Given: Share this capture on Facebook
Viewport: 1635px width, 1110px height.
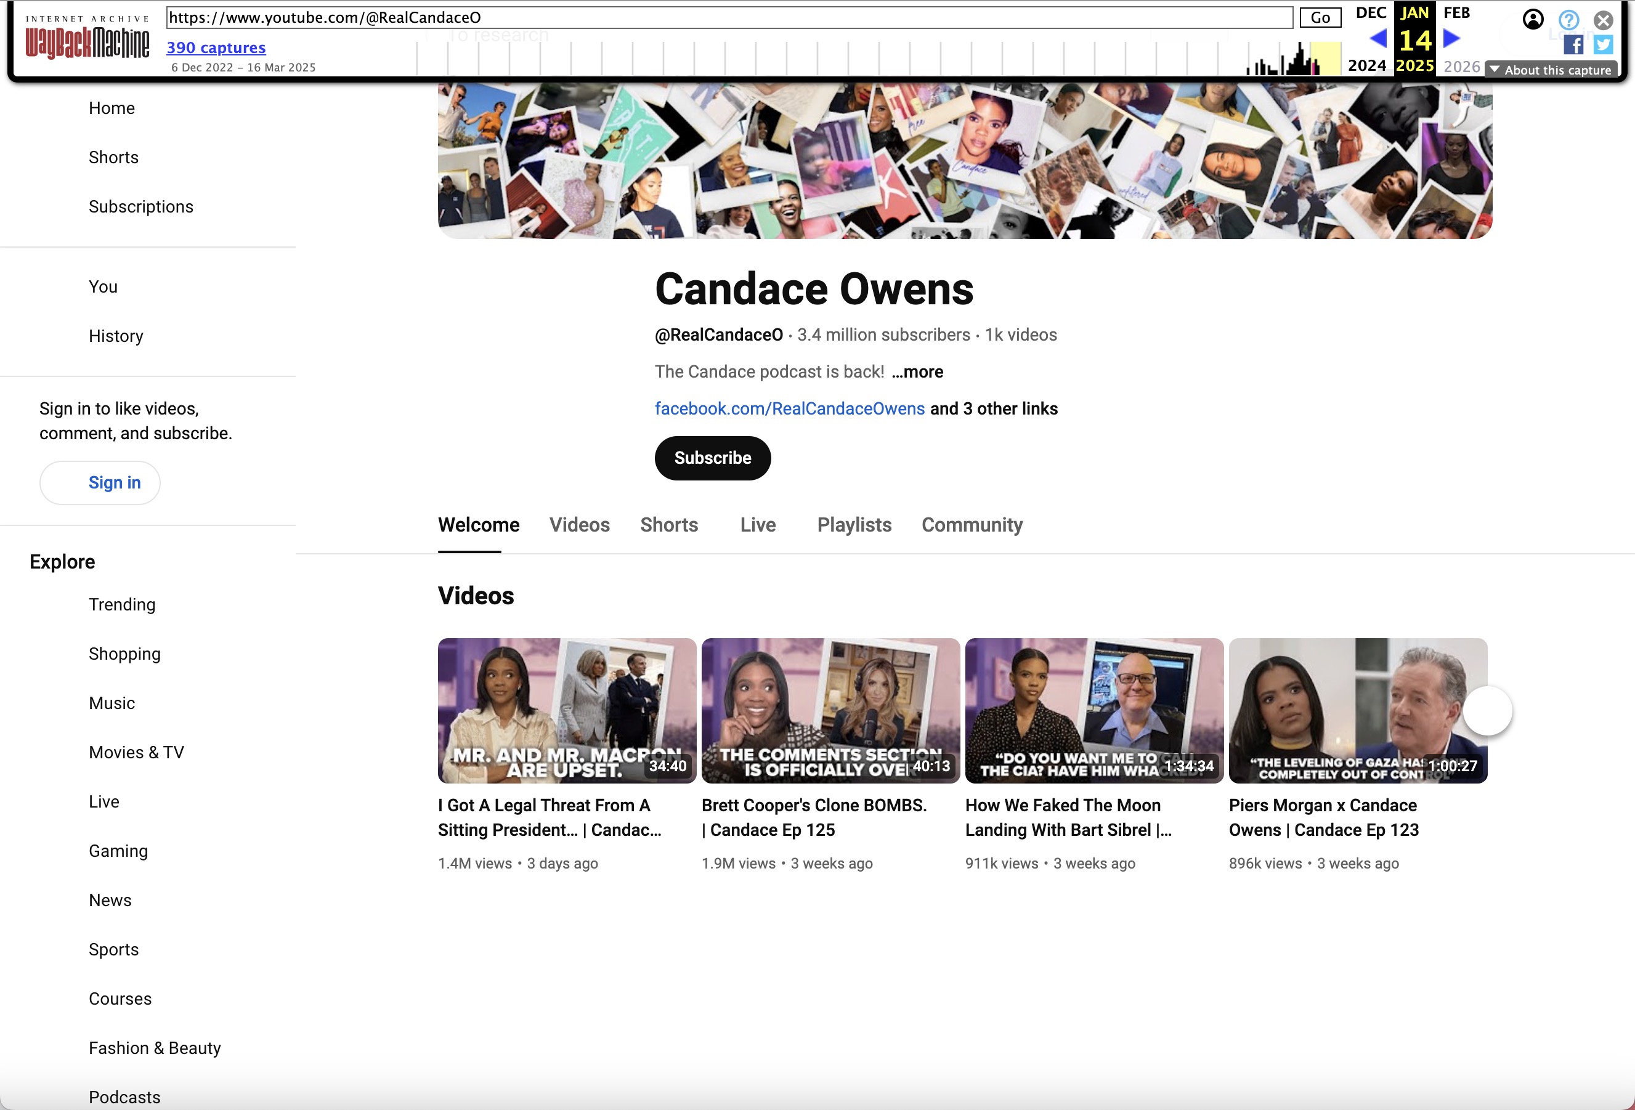Looking at the screenshot, I should (x=1573, y=45).
